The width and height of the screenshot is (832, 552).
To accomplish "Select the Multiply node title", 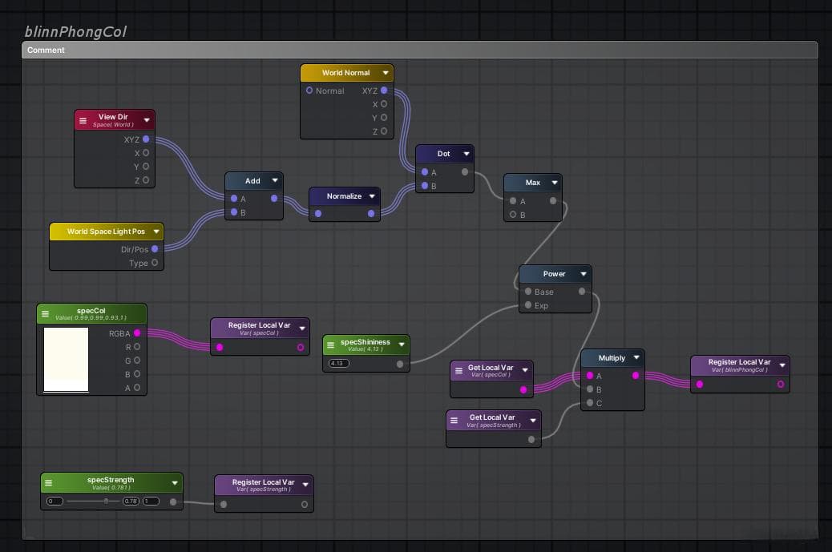I will [x=612, y=358].
